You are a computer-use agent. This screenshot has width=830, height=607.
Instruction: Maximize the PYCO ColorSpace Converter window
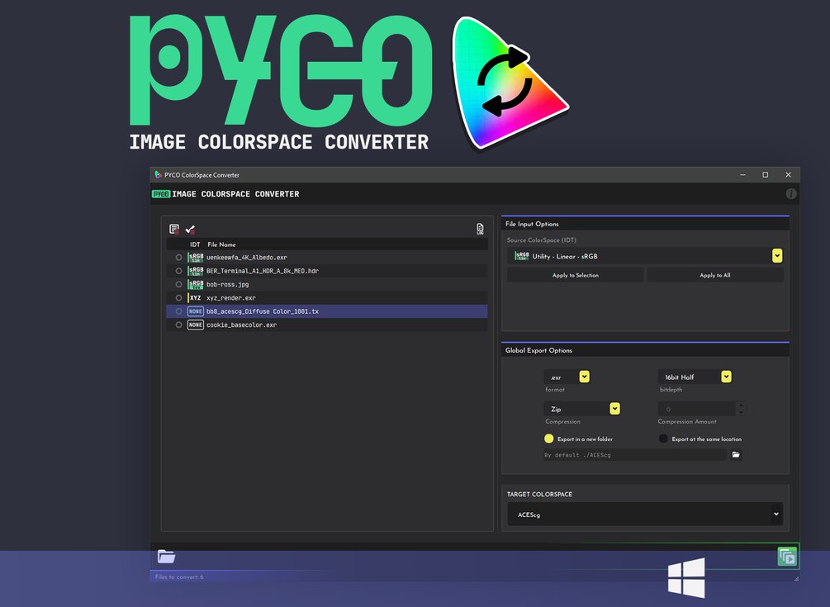tap(765, 174)
